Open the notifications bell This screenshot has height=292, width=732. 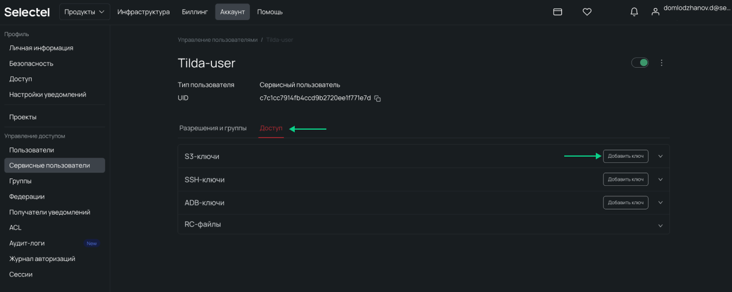pos(634,11)
